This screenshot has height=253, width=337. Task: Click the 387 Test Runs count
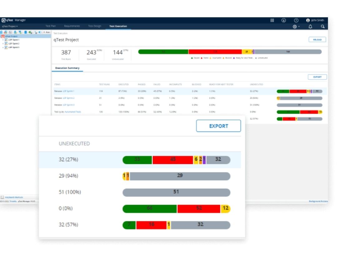(66, 52)
